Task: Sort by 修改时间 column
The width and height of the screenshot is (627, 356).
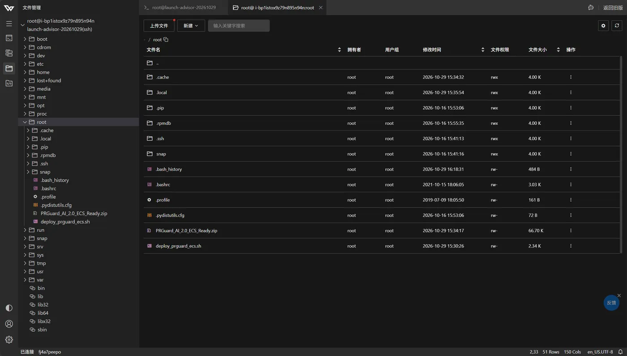Action: coord(482,50)
